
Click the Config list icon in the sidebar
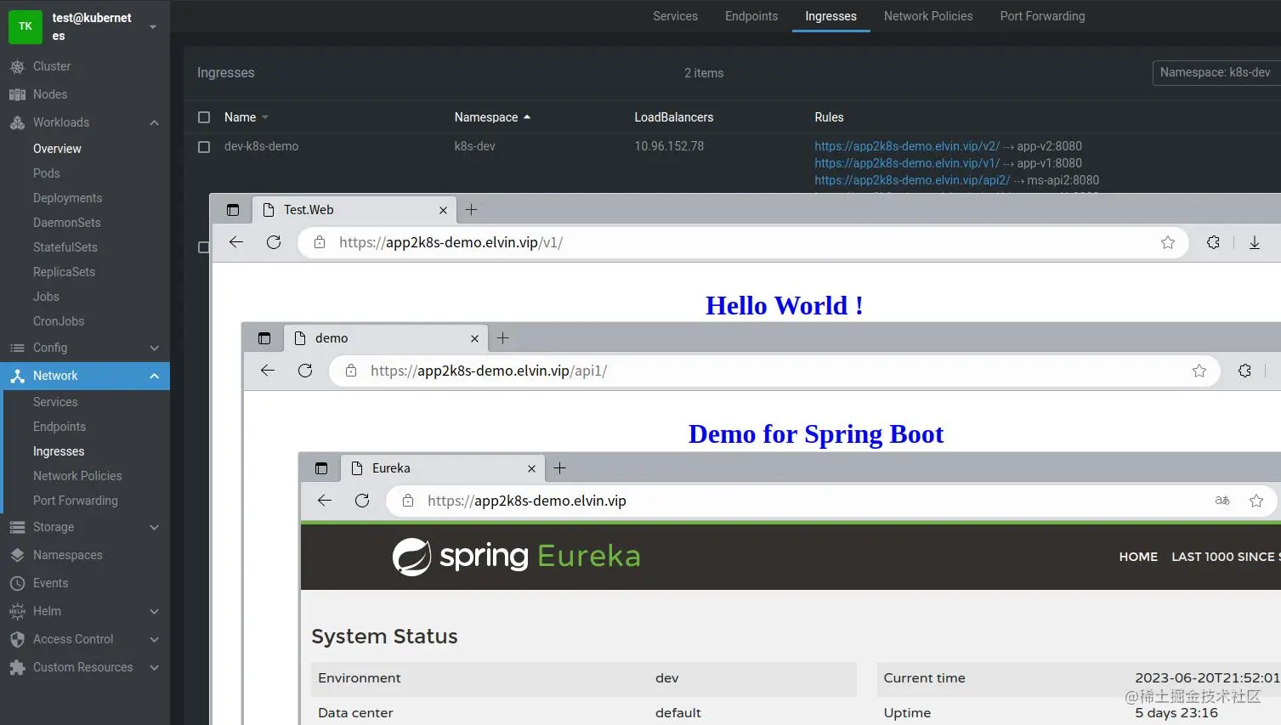(x=17, y=348)
